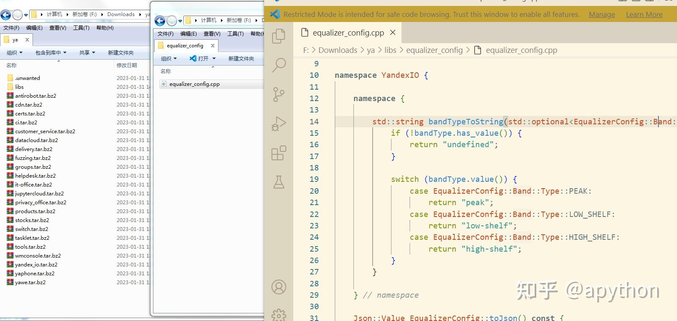Screen dimensions: 677x321
Task: Click the archive icon of antirobot.tar.bz2
Action: pyautogui.click(x=10, y=96)
